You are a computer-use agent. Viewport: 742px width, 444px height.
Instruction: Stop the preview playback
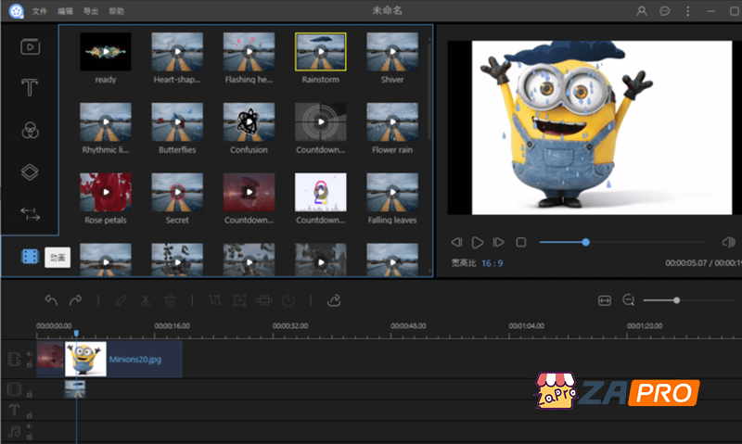(x=521, y=242)
